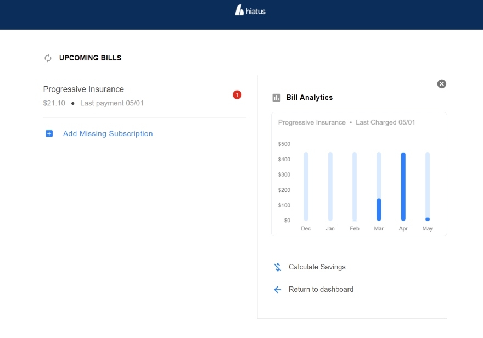The width and height of the screenshot is (483, 338).
Task: Click the UPCOMING BILLS heading
Action: pos(90,58)
